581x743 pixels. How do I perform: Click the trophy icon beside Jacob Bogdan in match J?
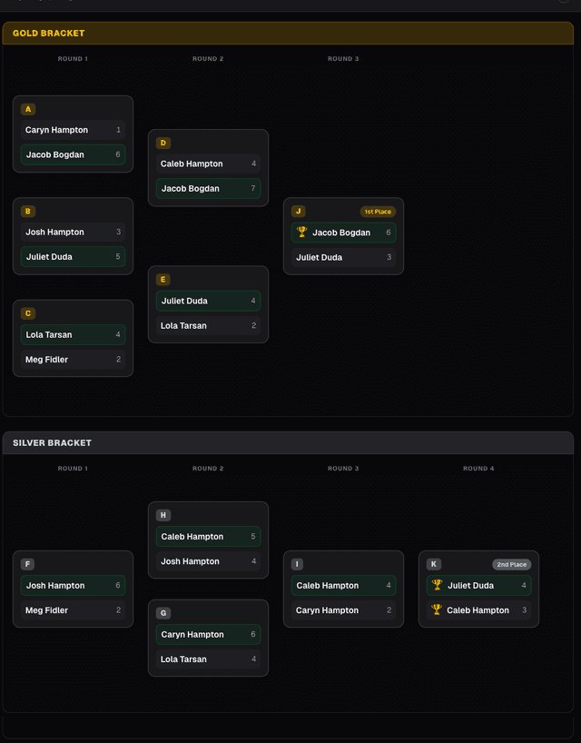tap(302, 233)
